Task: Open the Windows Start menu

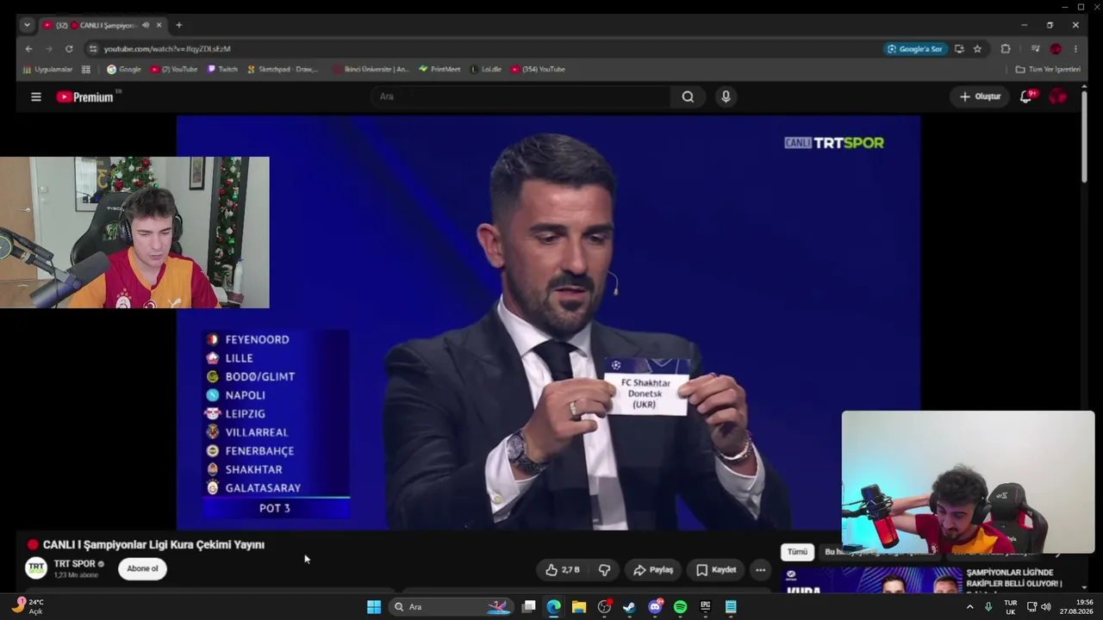Action: pyautogui.click(x=374, y=607)
